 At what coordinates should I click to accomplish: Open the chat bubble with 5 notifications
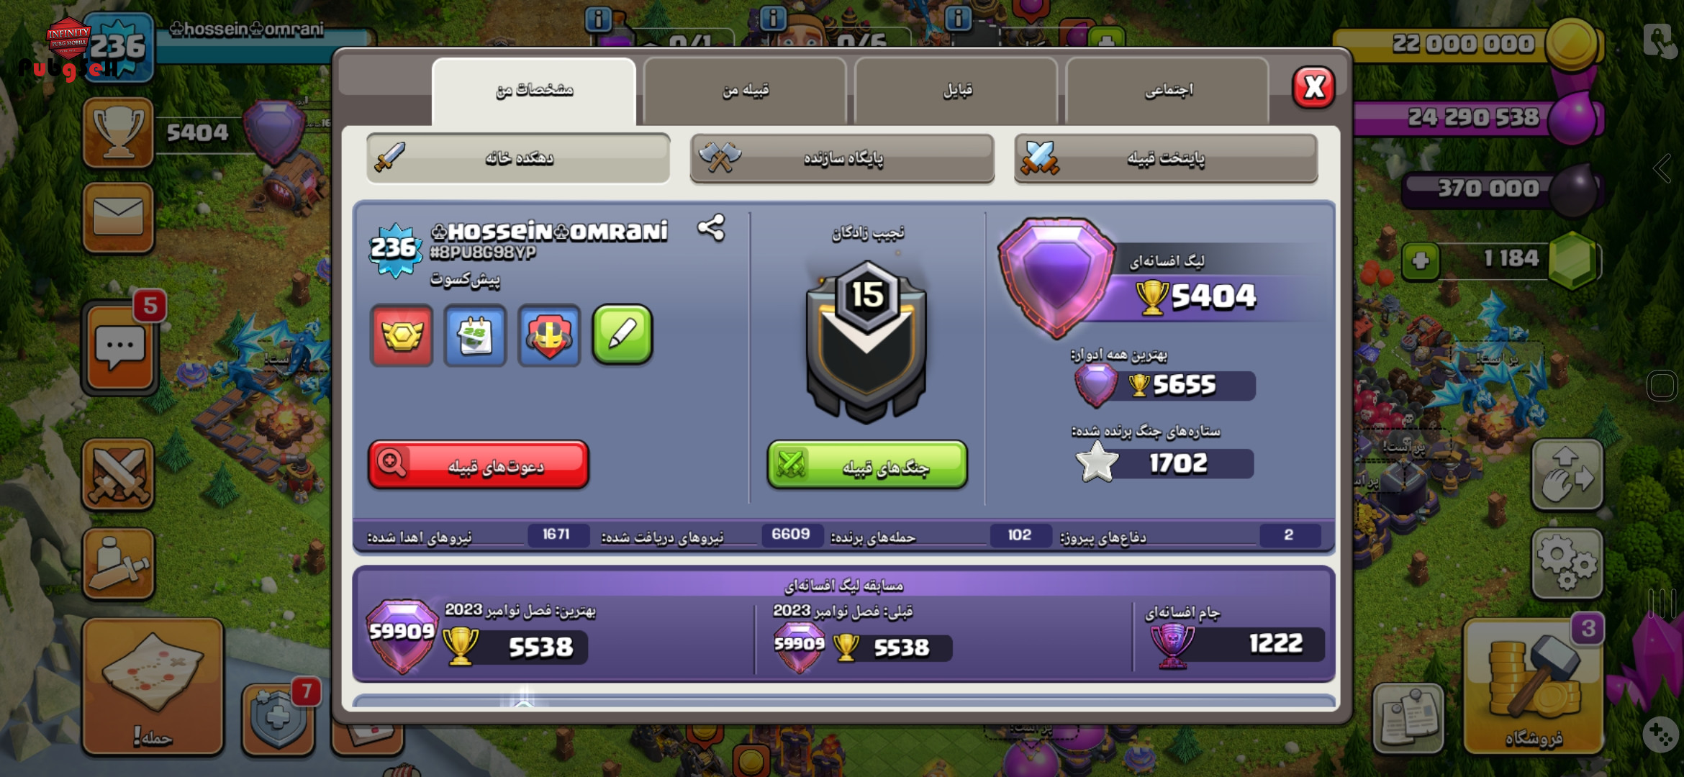120,348
